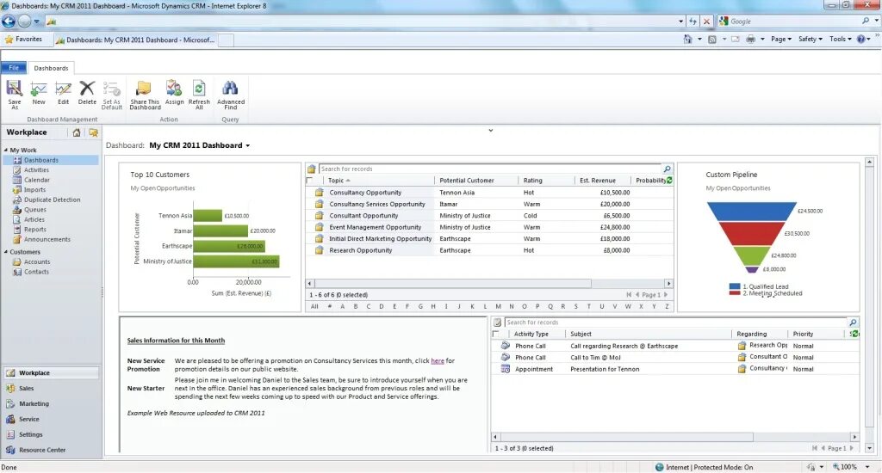
Task: Click the Internet Explorer print icon
Action: [750, 40]
